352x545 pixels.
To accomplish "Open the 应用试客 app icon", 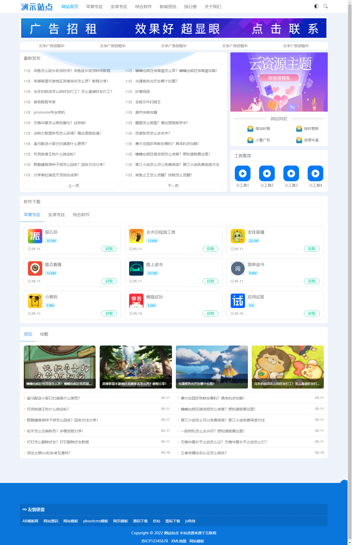I will pos(238,301).
